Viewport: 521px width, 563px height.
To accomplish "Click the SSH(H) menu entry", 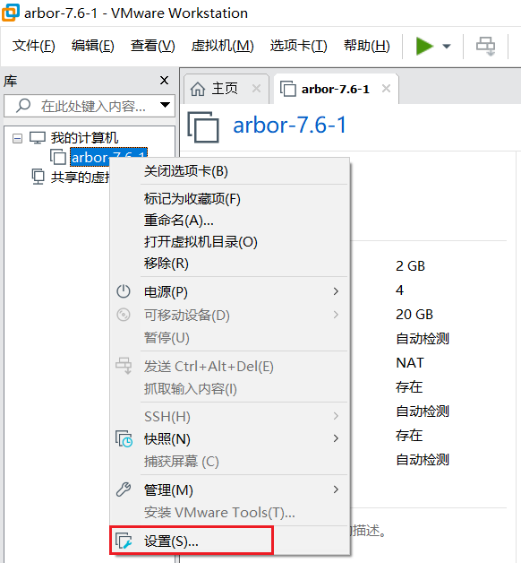I will pyautogui.click(x=230, y=417).
